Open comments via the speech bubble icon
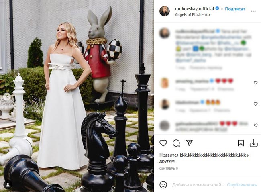261x192 pixels. click(x=176, y=143)
